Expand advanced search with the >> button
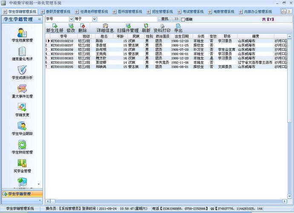 [176, 19]
